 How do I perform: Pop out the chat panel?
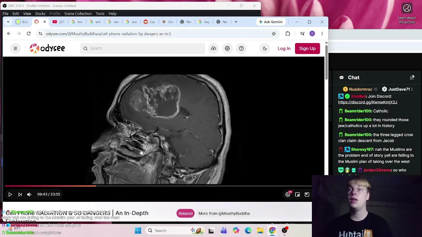412,78
